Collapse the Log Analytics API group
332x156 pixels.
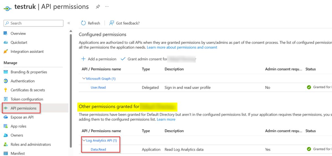[84, 141]
